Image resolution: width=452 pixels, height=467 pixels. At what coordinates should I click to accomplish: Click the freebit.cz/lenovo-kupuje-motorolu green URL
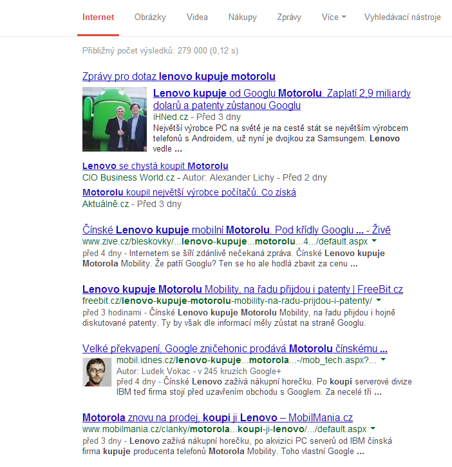(x=227, y=301)
